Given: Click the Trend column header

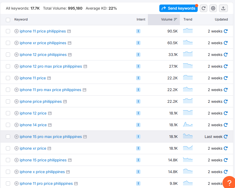Looking at the screenshot, I should pos(188,19).
